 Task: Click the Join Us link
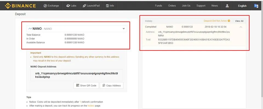[x=186, y=6]
